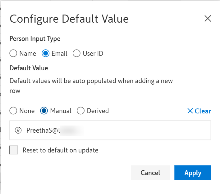Switch default value to Derived
Viewport: 220px width, 194px height.
pos(81,111)
